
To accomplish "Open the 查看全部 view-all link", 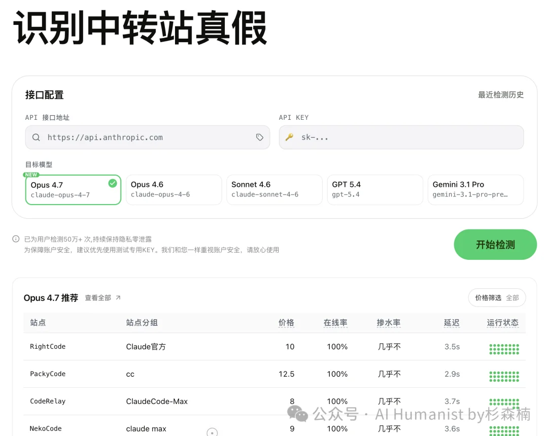I will click(97, 297).
